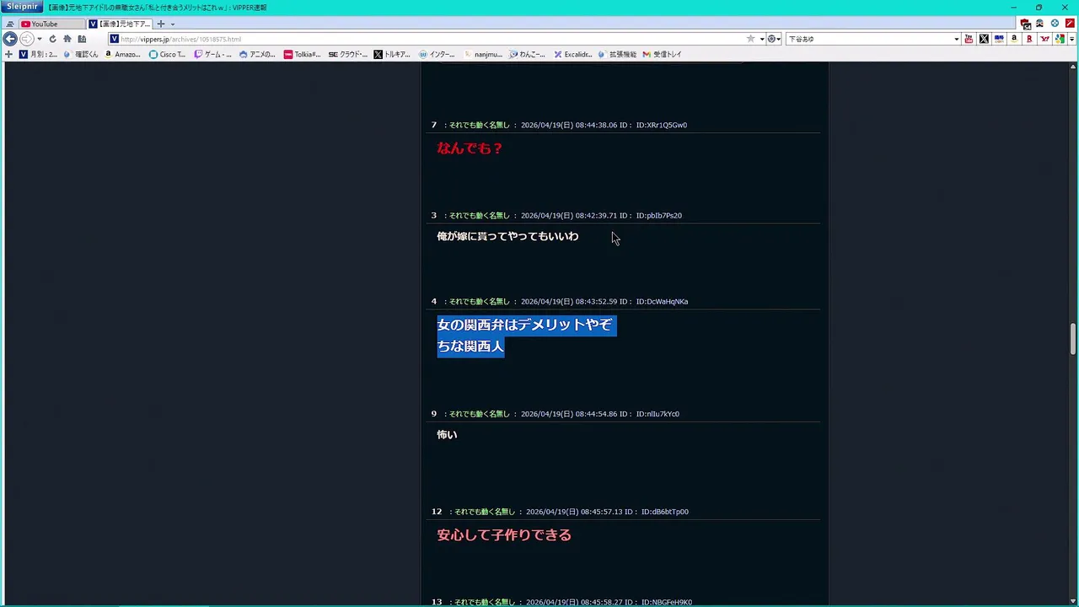Expand the dropdown next to the star

point(762,39)
